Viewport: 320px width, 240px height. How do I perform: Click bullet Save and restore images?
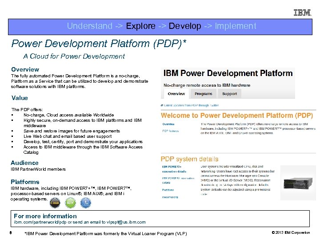[72, 131]
